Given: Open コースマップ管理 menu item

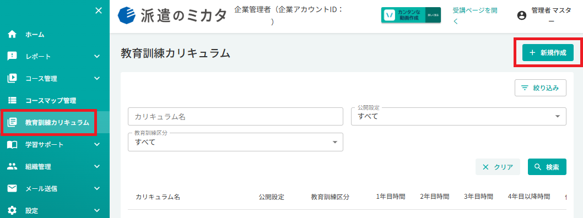Looking at the screenshot, I should pyautogui.click(x=55, y=100).
